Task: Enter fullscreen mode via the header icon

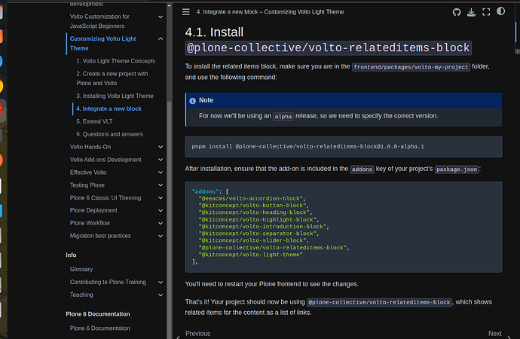Action: click(486, 12)
